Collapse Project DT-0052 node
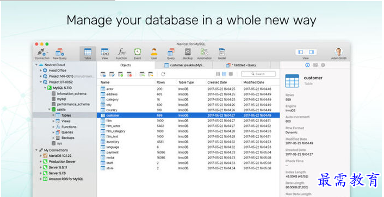 pos(41,82)
